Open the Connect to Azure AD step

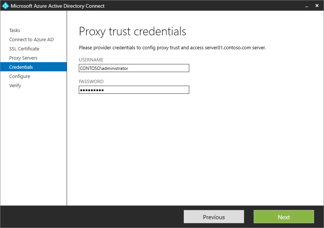31,39
